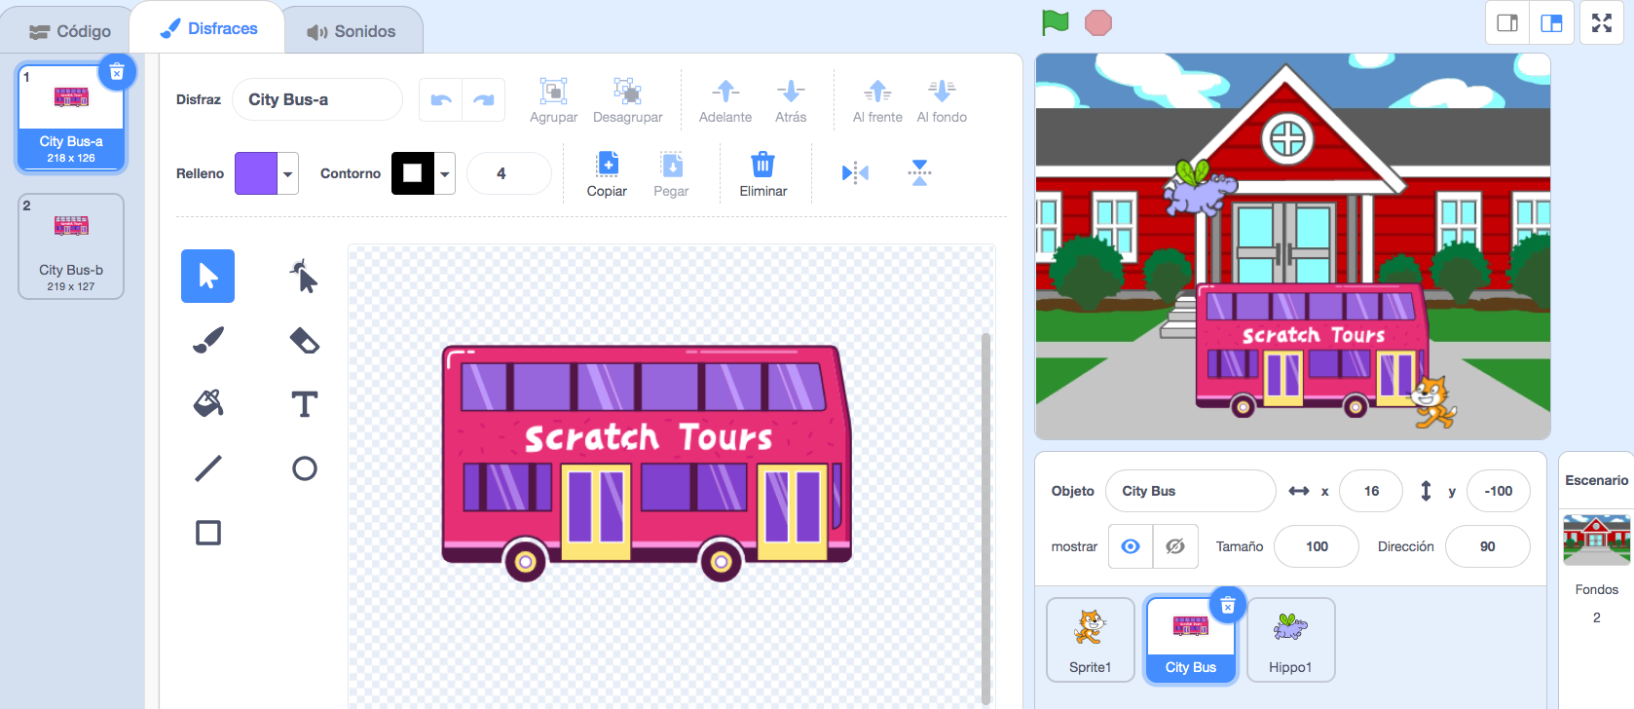Activate the Reshape tool

pos(304,277)
